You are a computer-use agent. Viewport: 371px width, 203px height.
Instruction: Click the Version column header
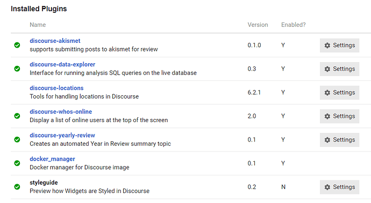(258, 25)
